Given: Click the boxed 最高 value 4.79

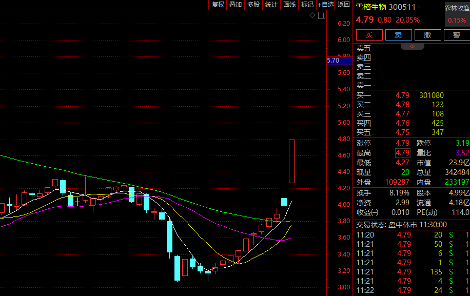Looking at the screenshot, I should [x=403, y=153].
